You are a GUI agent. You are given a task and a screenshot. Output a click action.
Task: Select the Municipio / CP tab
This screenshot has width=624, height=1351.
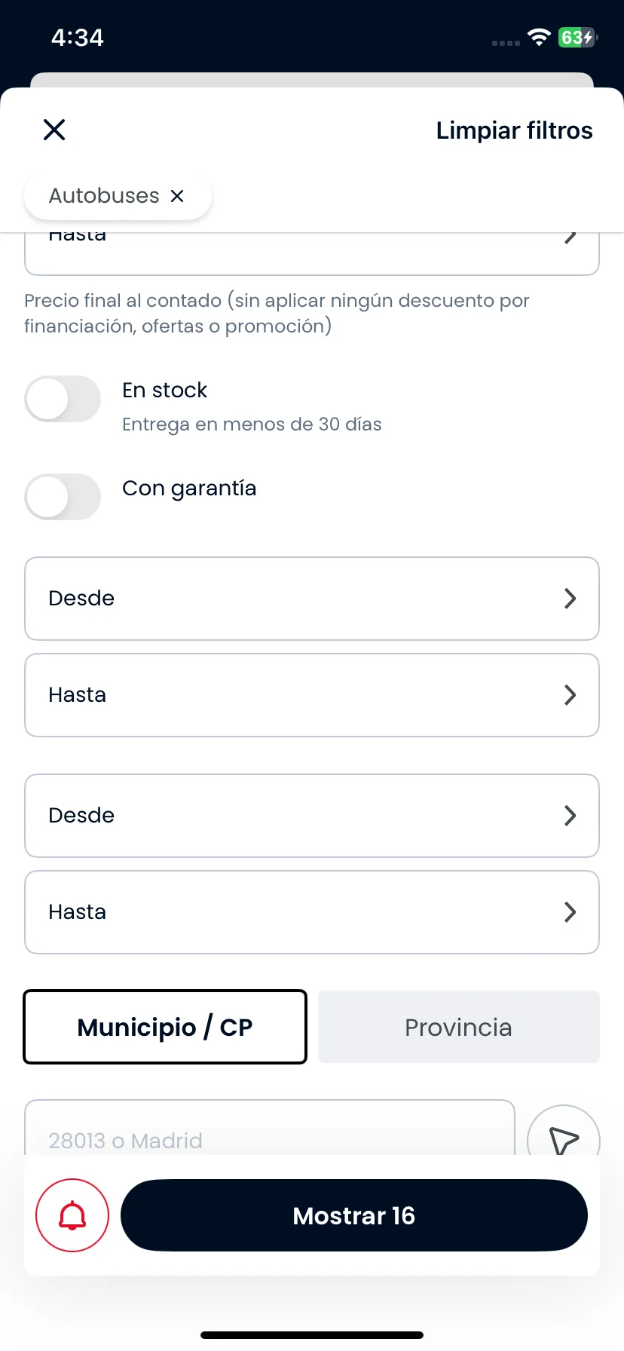pos(165,1027)
